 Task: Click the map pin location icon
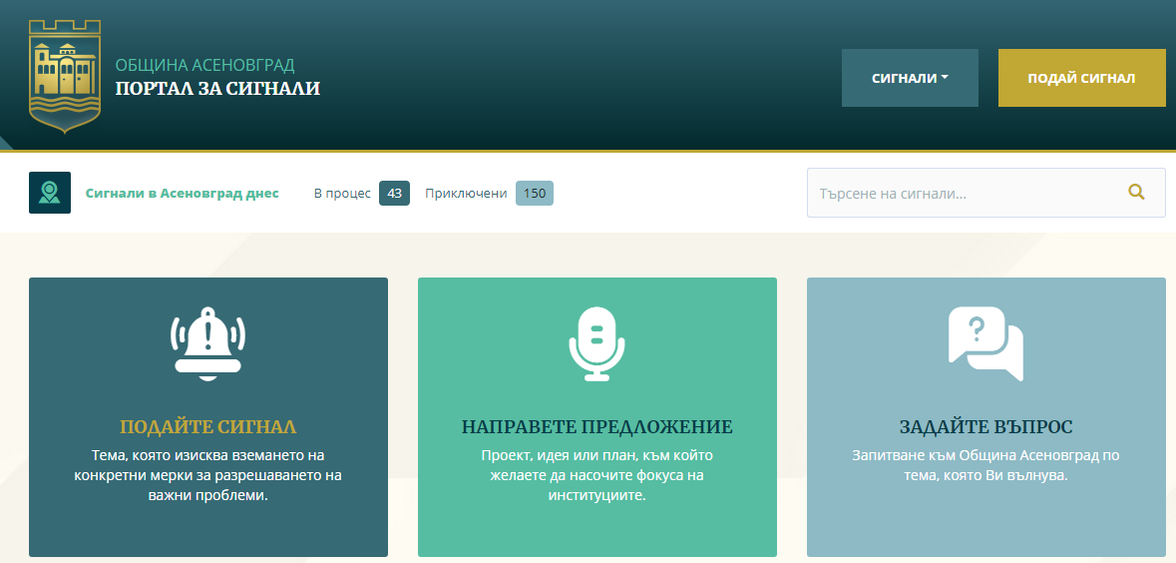(50, 193)
